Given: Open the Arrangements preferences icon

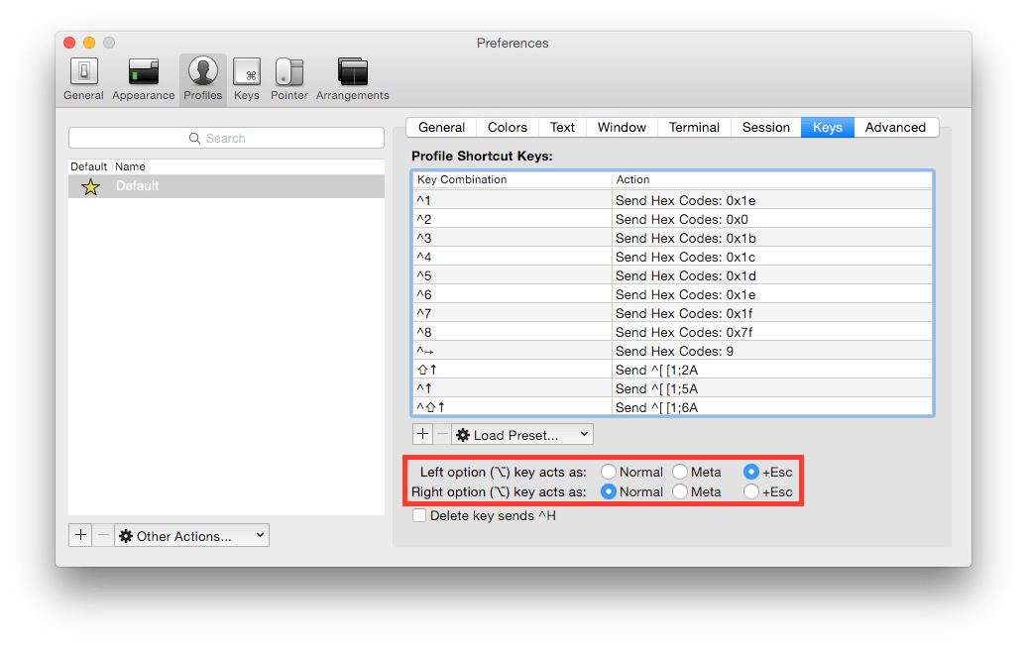Looking at the screenshot, I should [x=352, y=71].
